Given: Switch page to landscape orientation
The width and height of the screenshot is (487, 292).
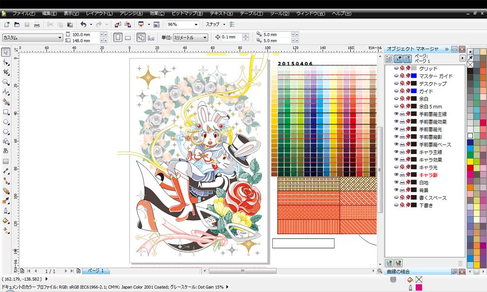Looking at the screenshot, I should tap(128, 37).
